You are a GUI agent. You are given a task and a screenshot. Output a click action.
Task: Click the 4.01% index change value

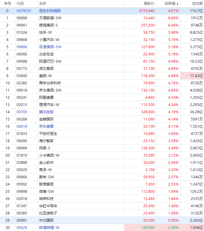coord(173,11)
